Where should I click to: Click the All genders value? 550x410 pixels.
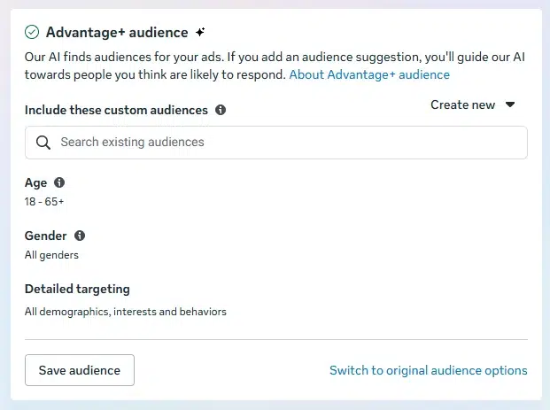coord(51,255)
